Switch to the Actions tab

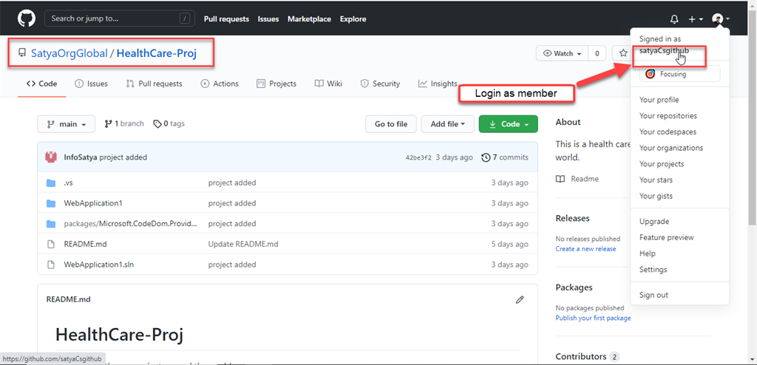tap(220, 83)
